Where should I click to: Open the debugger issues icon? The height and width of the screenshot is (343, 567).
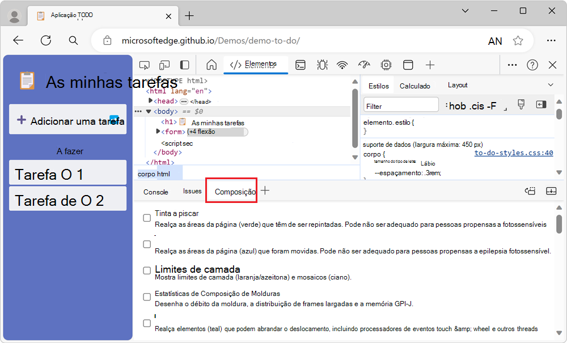pos(322,65)
